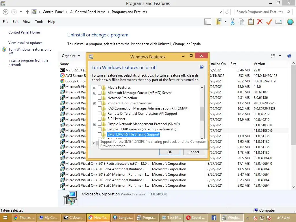Change the list view layout icon

tap(273, 56)
